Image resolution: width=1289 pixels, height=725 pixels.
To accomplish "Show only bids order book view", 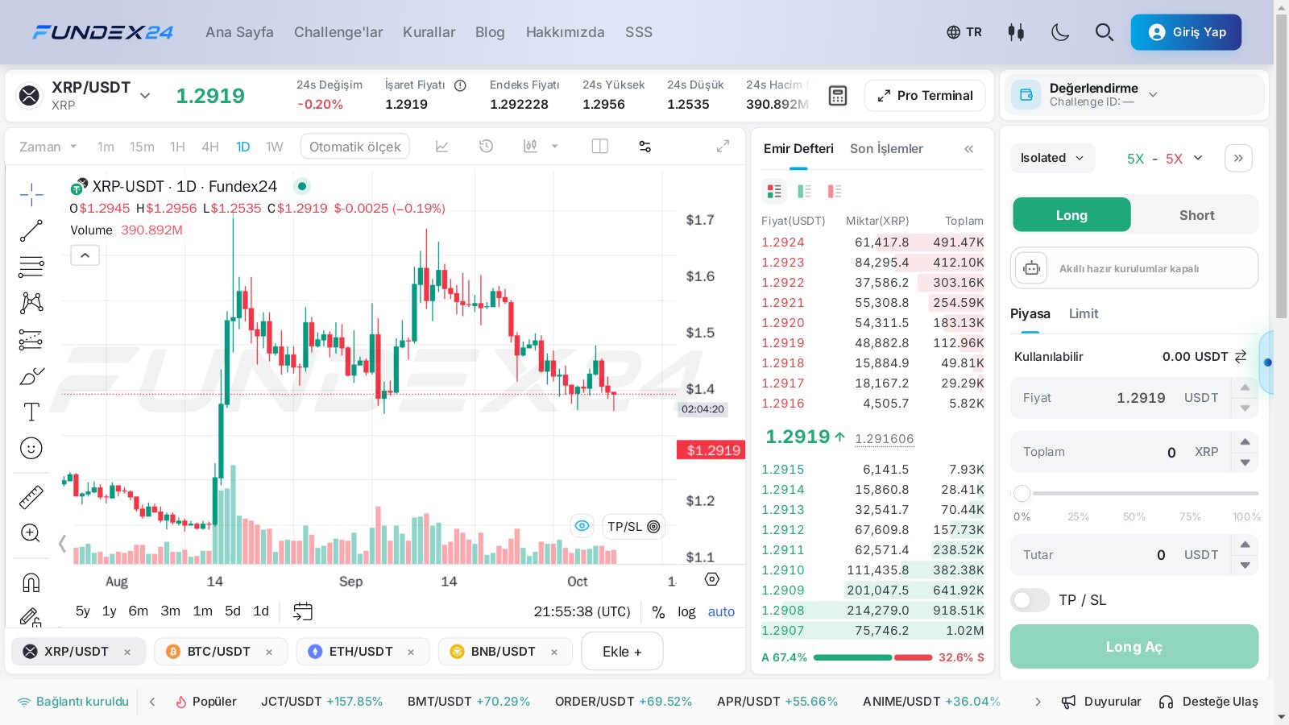I will pyautogui.click(x=804, y=191).
